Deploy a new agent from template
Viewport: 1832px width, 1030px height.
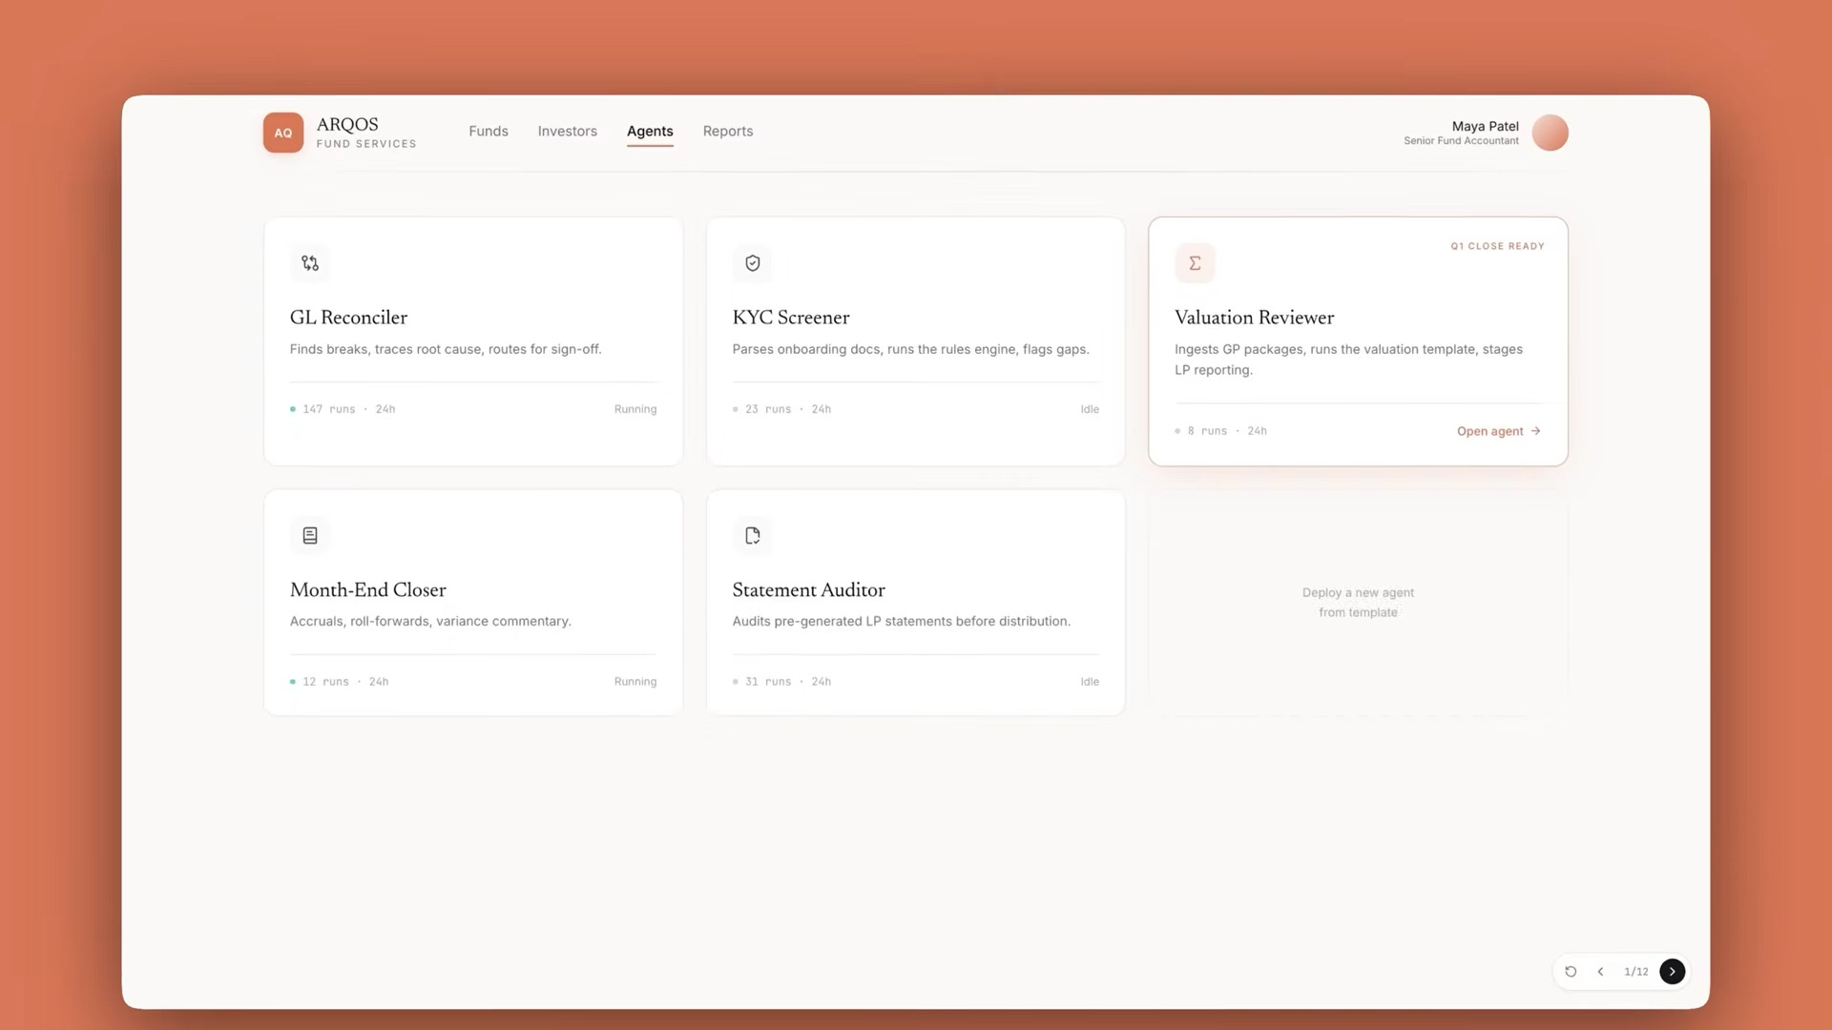coord(1358,603)
